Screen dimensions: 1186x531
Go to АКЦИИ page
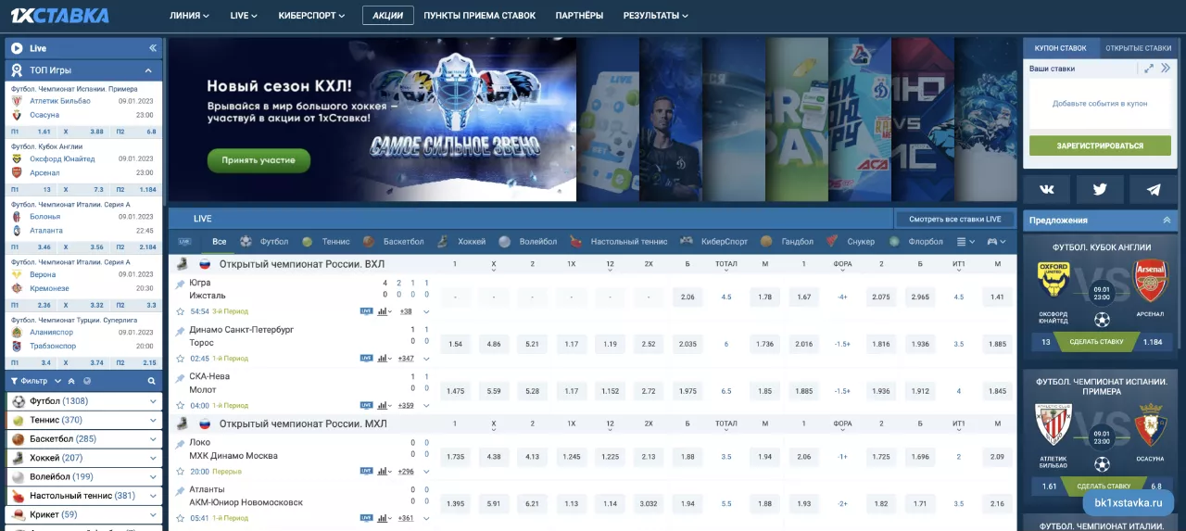(x=388, y=16)
